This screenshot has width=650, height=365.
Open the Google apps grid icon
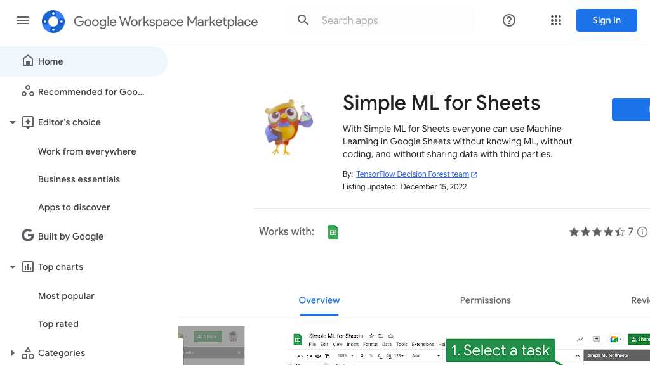pos(556,20)
